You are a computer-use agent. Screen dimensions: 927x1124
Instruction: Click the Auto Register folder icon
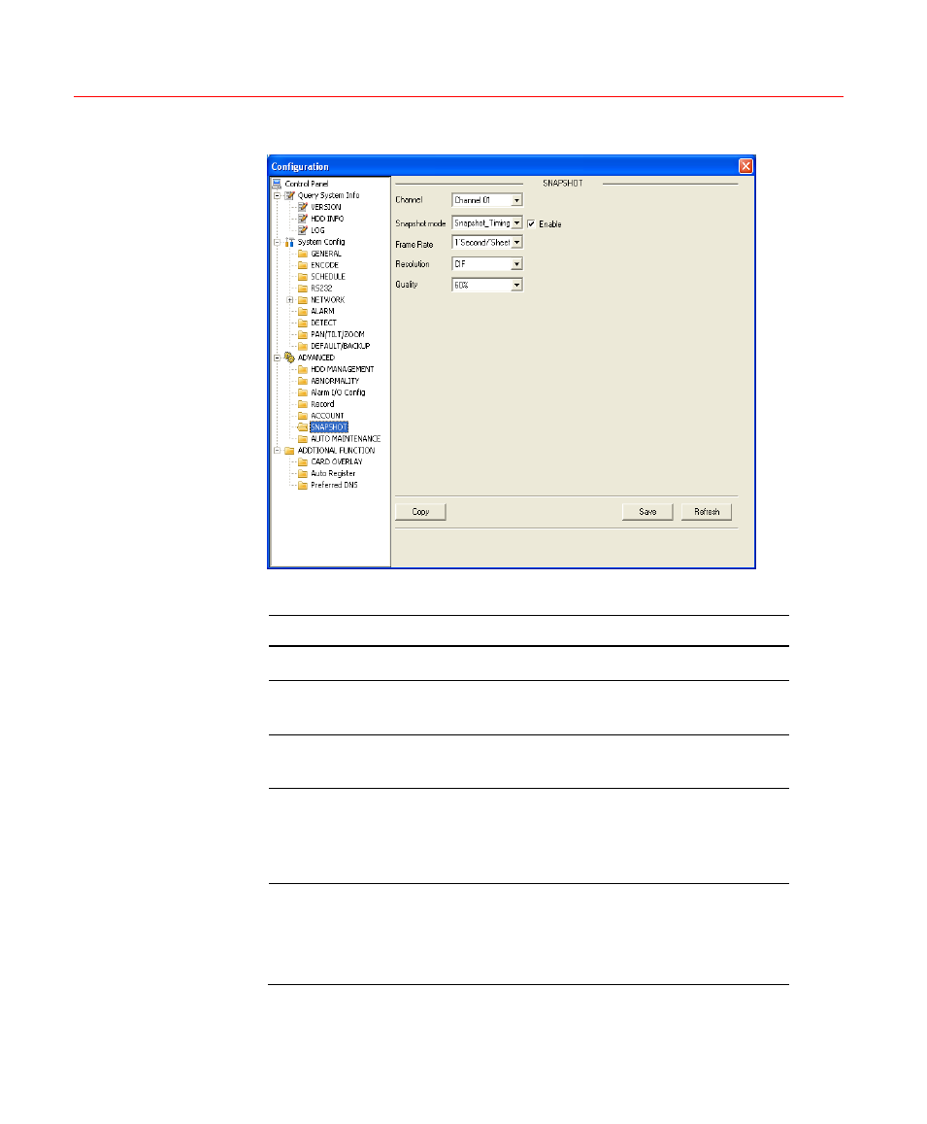[x=302, y=474]
